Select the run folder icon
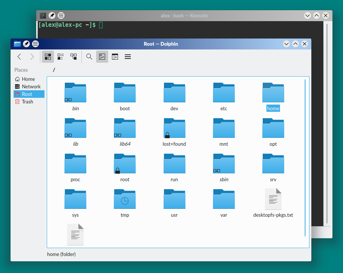This screenshot has width=343, height=273. [x=175, y=163]
